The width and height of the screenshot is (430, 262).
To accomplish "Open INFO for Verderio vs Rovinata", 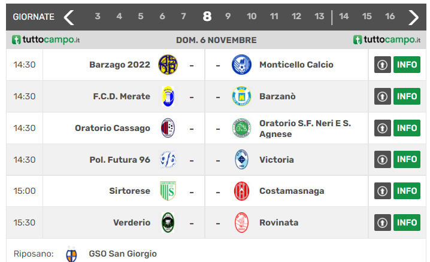I will (x=407, y=223).
